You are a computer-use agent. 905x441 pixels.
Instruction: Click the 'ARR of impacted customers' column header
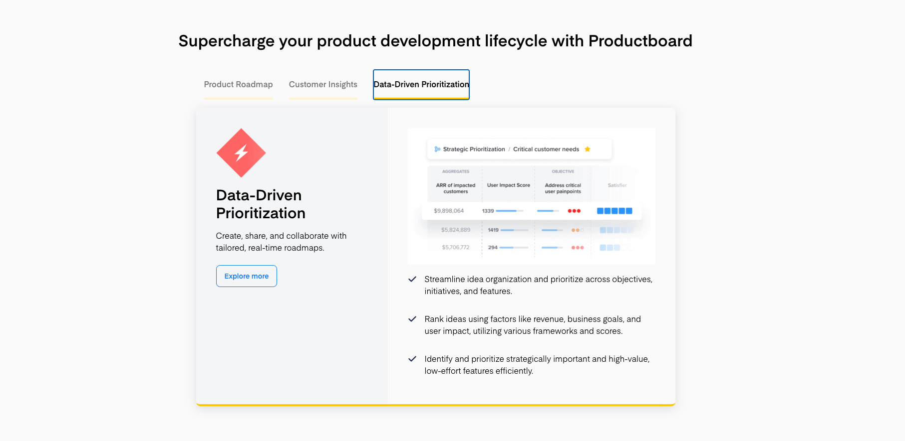pyautogui.click(x=456, y=188)
